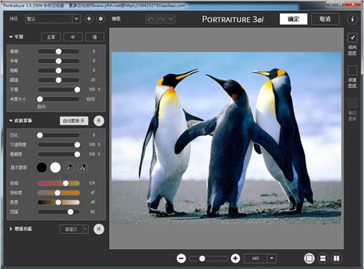Screen dimensions: 364x269
Task: Switch to vertical split preview icon
Action: [x=336, y=258]
